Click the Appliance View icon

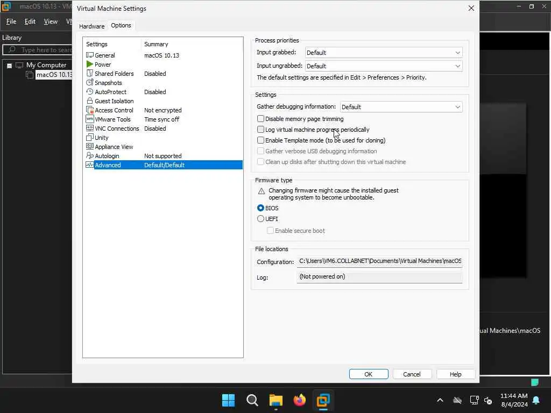(x=90, y=146)
